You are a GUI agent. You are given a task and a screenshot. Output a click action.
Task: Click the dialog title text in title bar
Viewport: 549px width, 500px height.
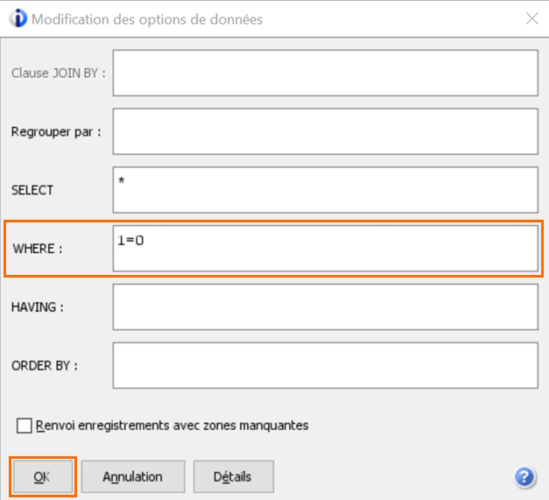pyautogui.click(x=147, y=19)
